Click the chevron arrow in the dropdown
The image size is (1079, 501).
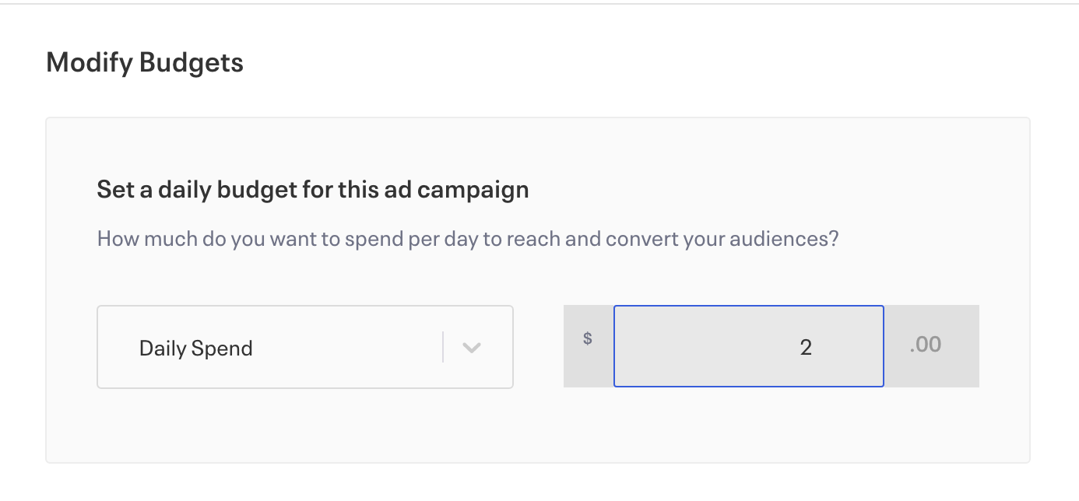point(471,348)
